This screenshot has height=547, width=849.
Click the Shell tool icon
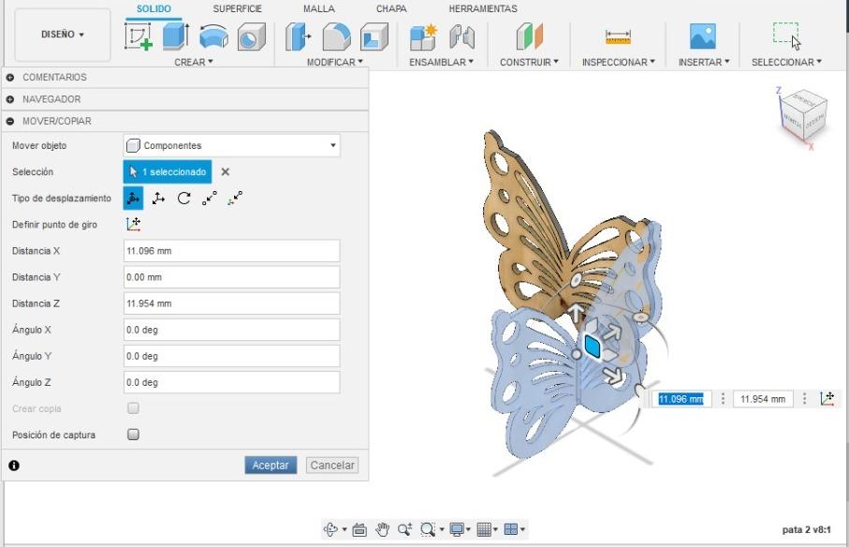pos(374,37)
